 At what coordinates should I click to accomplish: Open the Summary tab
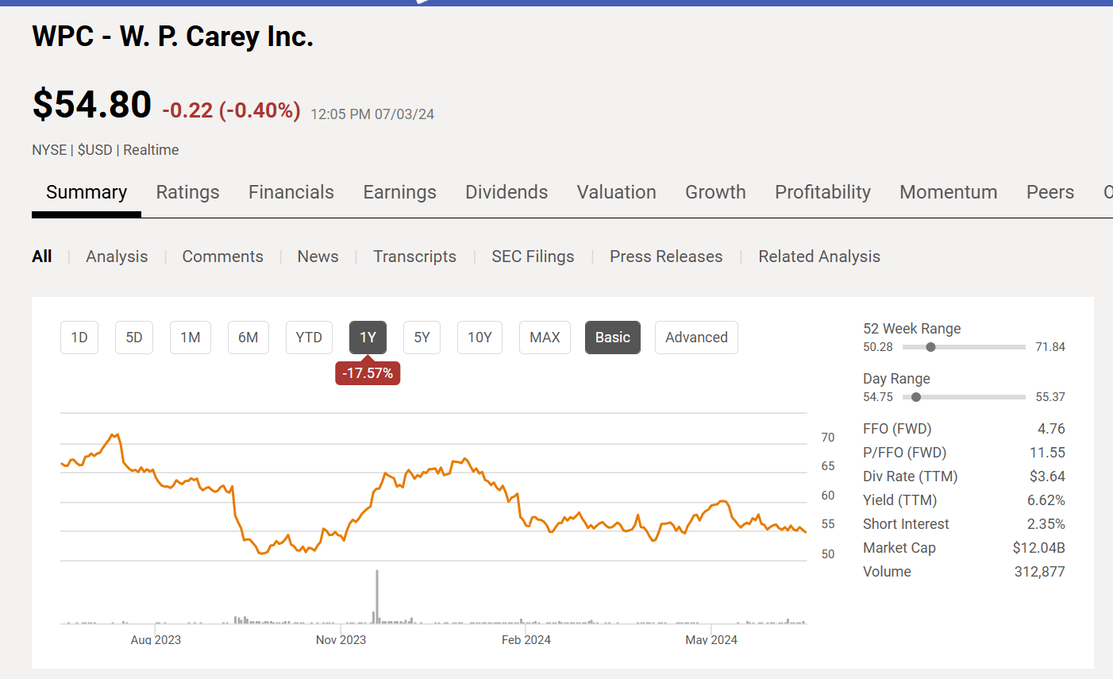87,192
